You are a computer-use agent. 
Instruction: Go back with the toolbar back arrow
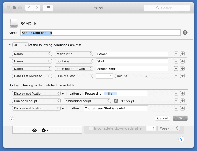29,8
